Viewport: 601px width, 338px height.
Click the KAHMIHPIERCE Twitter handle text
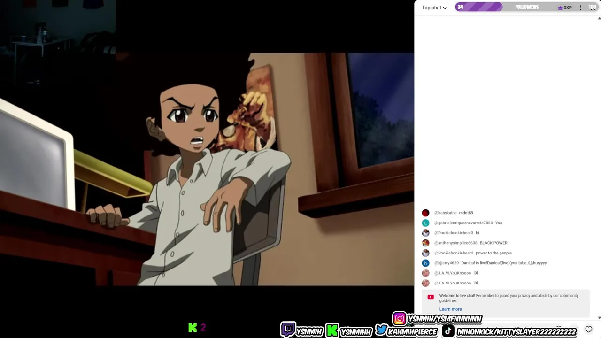[413, 331]
